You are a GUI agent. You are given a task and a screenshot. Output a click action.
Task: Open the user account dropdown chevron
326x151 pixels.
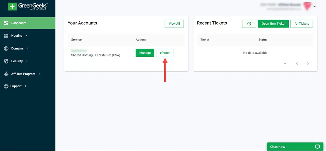coord(315,6)
